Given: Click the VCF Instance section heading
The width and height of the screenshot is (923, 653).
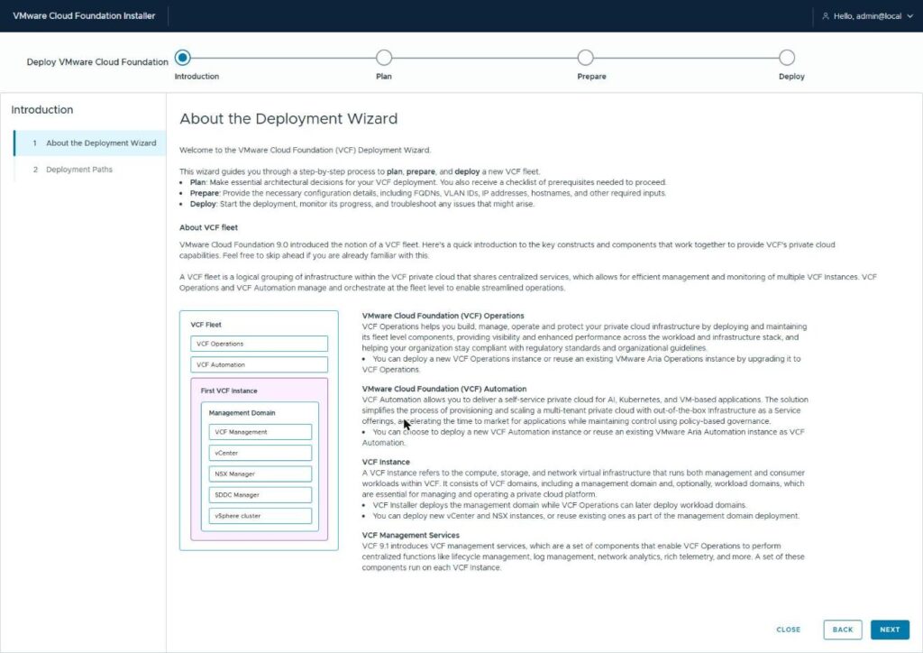Looking at the screenshot, I should 386,462.
